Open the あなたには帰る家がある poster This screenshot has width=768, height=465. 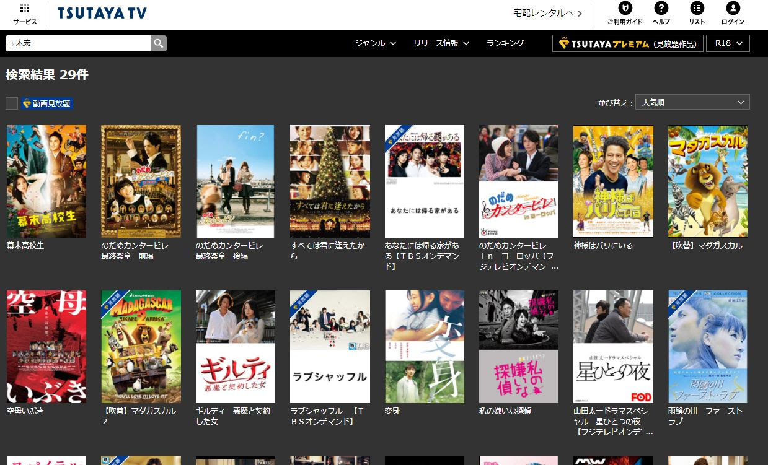[425, 181]
